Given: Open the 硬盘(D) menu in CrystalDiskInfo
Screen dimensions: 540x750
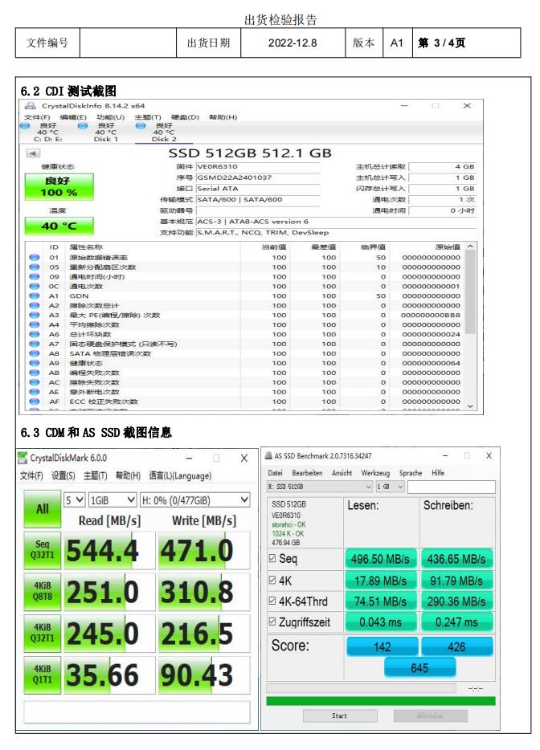Looking at the screenshot, I should point(185,117).
